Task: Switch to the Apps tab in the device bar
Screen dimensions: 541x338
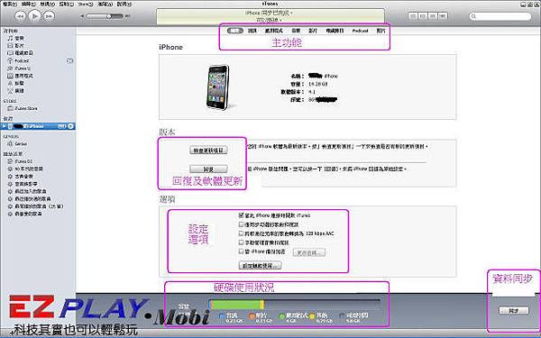Action: click(273, 31)
